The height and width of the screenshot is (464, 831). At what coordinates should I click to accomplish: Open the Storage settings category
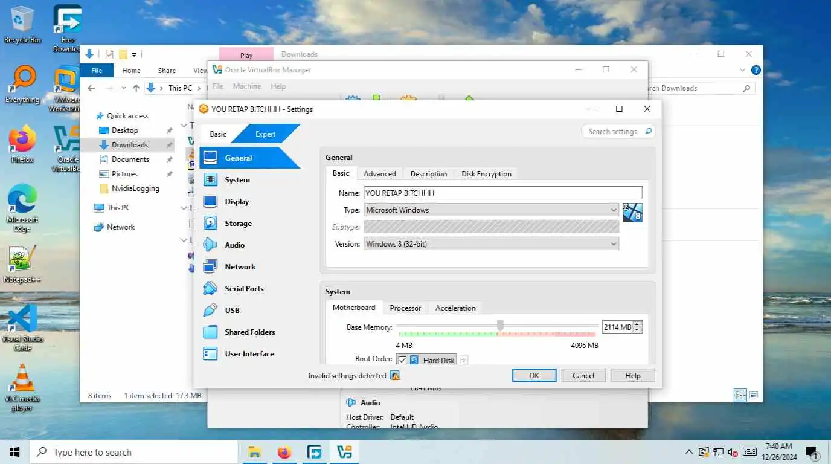[x=249, y=223]
